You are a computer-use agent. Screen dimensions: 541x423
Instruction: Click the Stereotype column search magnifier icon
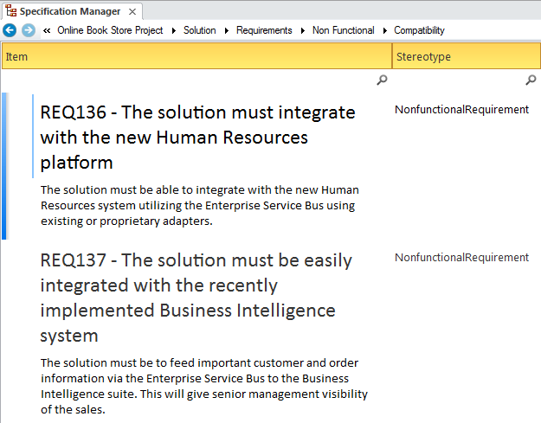coord(531,80)
